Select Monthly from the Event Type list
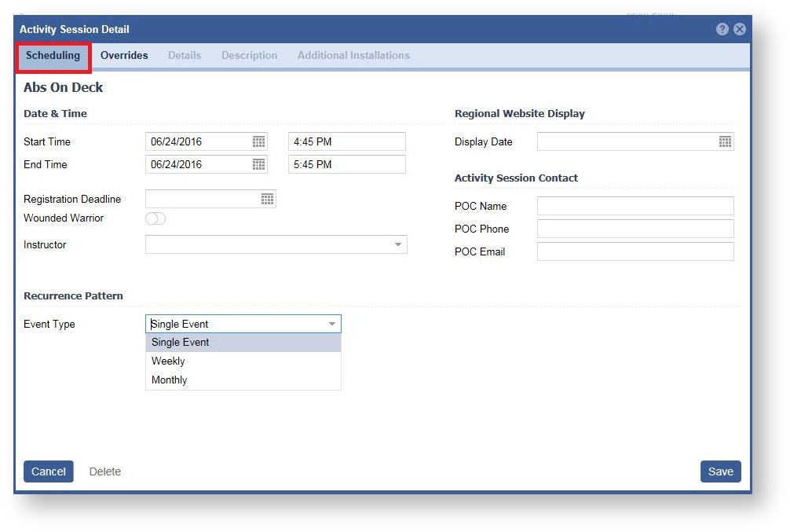This screenshot has width=790, height=532. point(169,380)
